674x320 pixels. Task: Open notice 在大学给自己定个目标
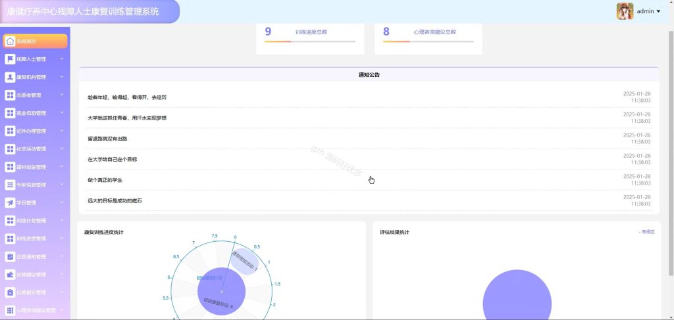(112, 159)
